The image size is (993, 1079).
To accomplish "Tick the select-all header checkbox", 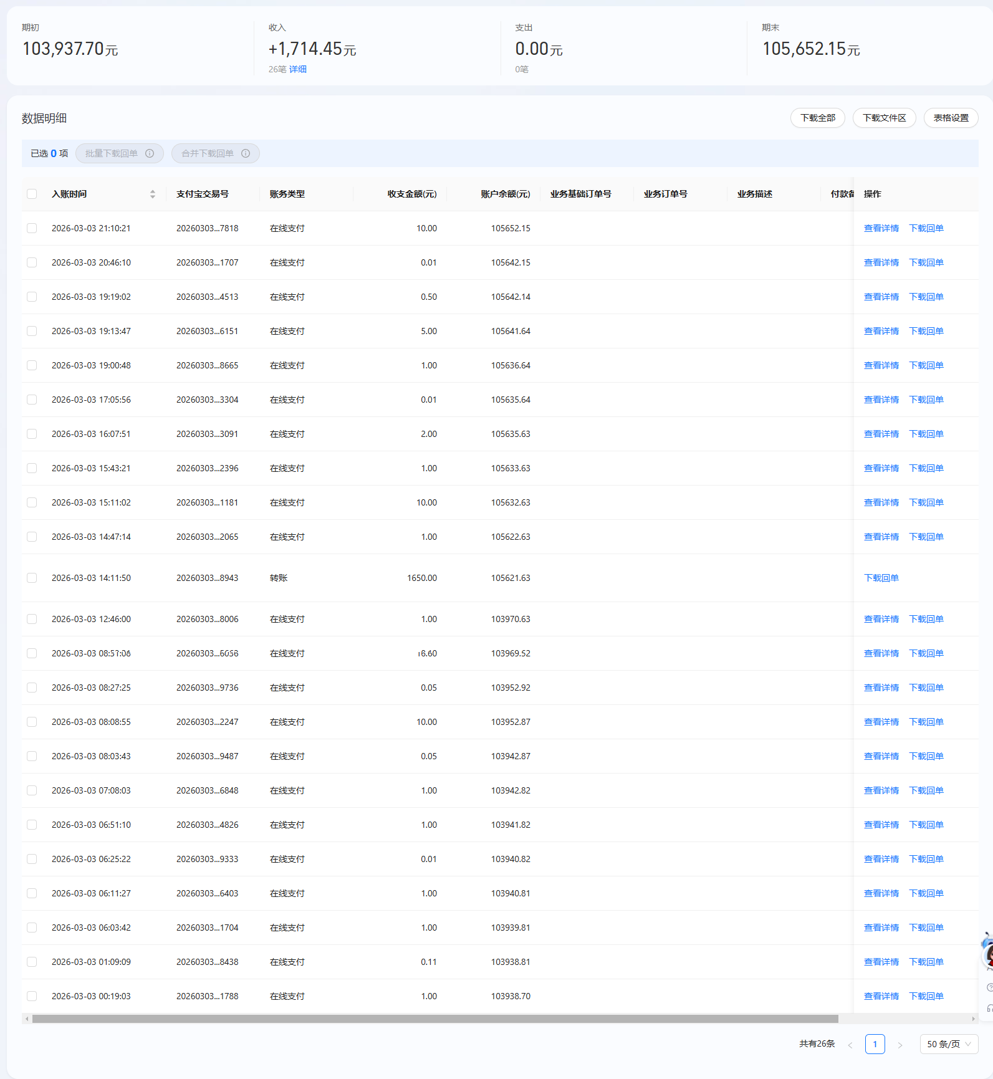I will coord(32,194).
